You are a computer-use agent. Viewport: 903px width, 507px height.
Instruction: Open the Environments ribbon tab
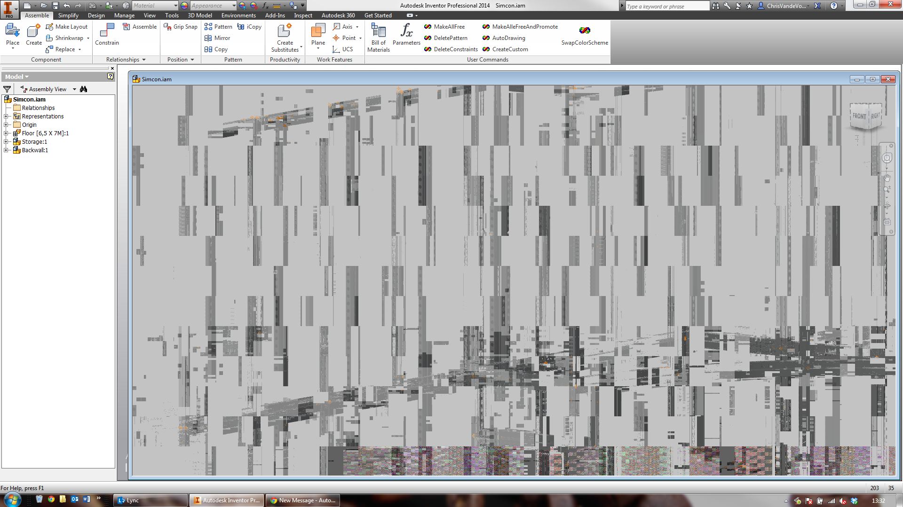[x=238, y=15]
